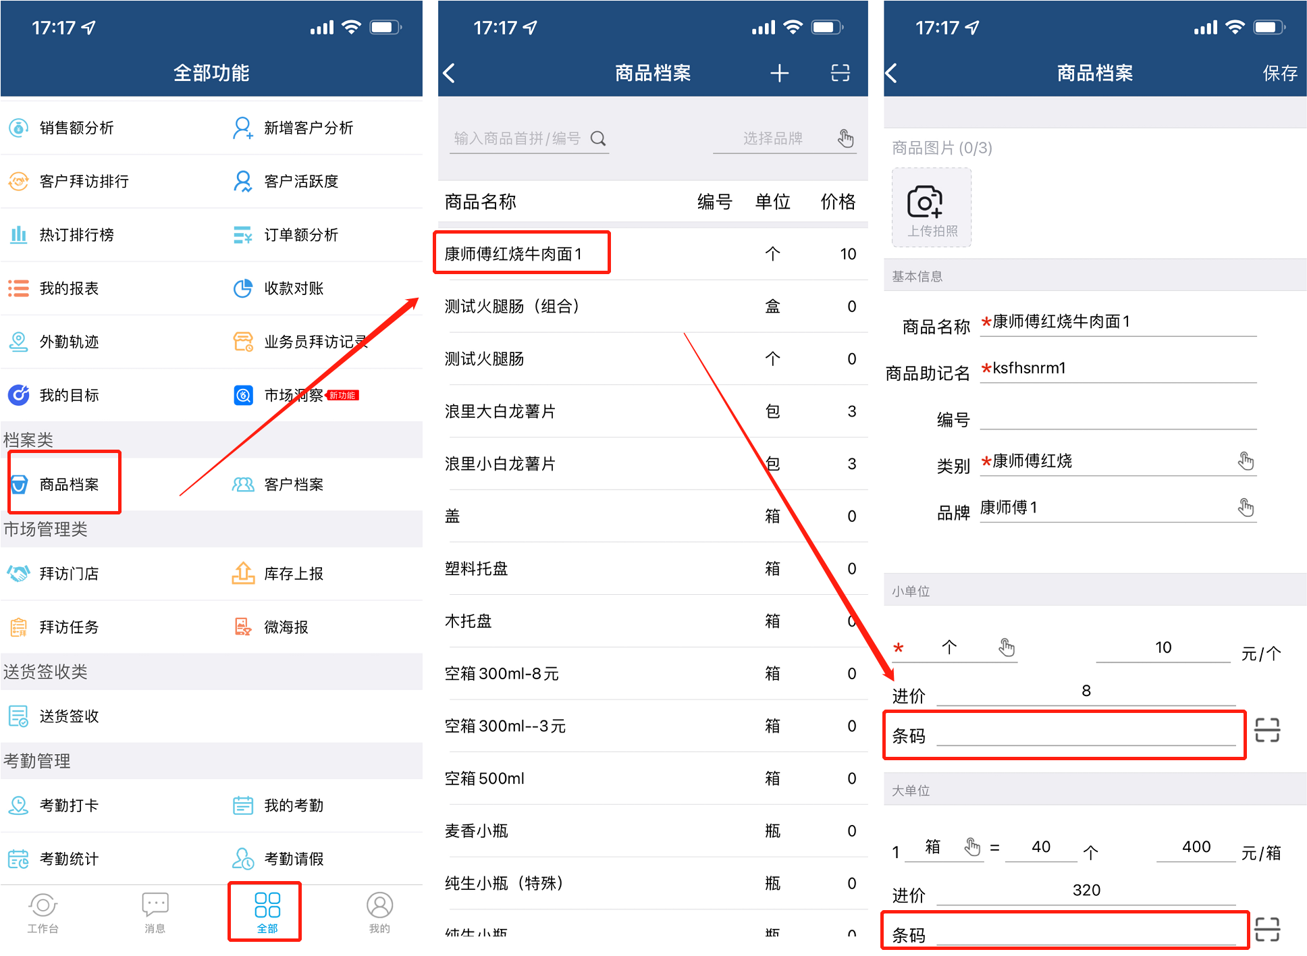Open 库存上报 upload icon
The width and height of the screenshot is (1307, 956).
coord(242,573)
